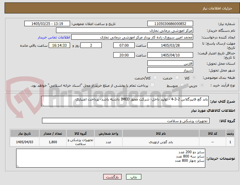Screen dimensions: 240x185
Task: Click the واحد شمارش column header
Action: pos(108,133)
